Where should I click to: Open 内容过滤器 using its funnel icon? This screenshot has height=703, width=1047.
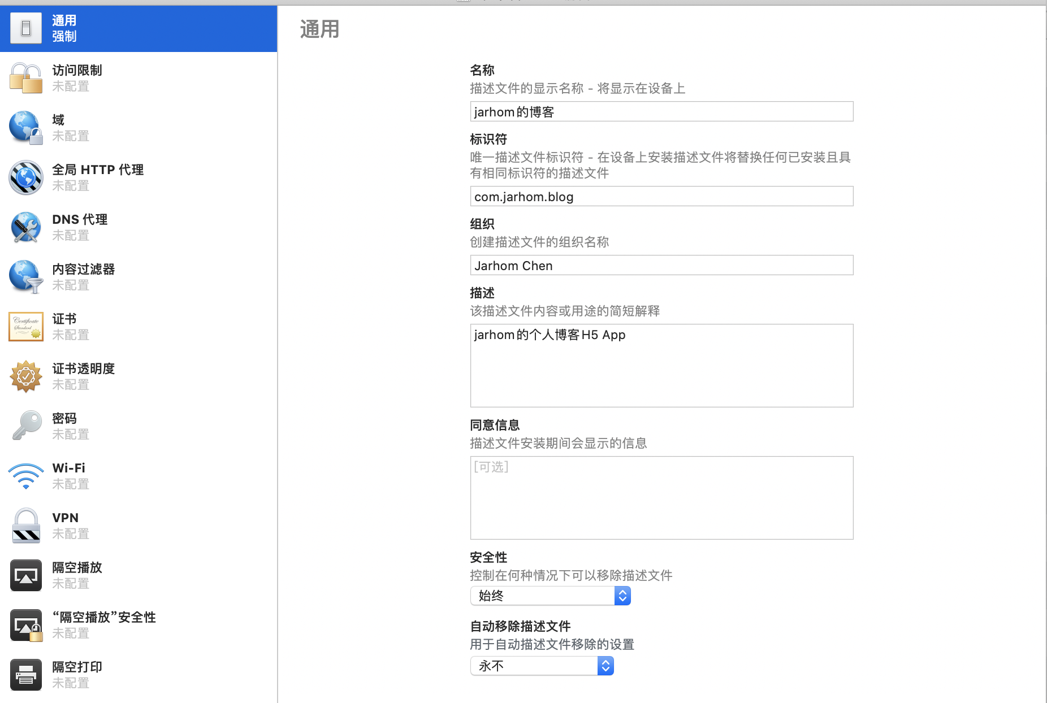coord(25,276)
